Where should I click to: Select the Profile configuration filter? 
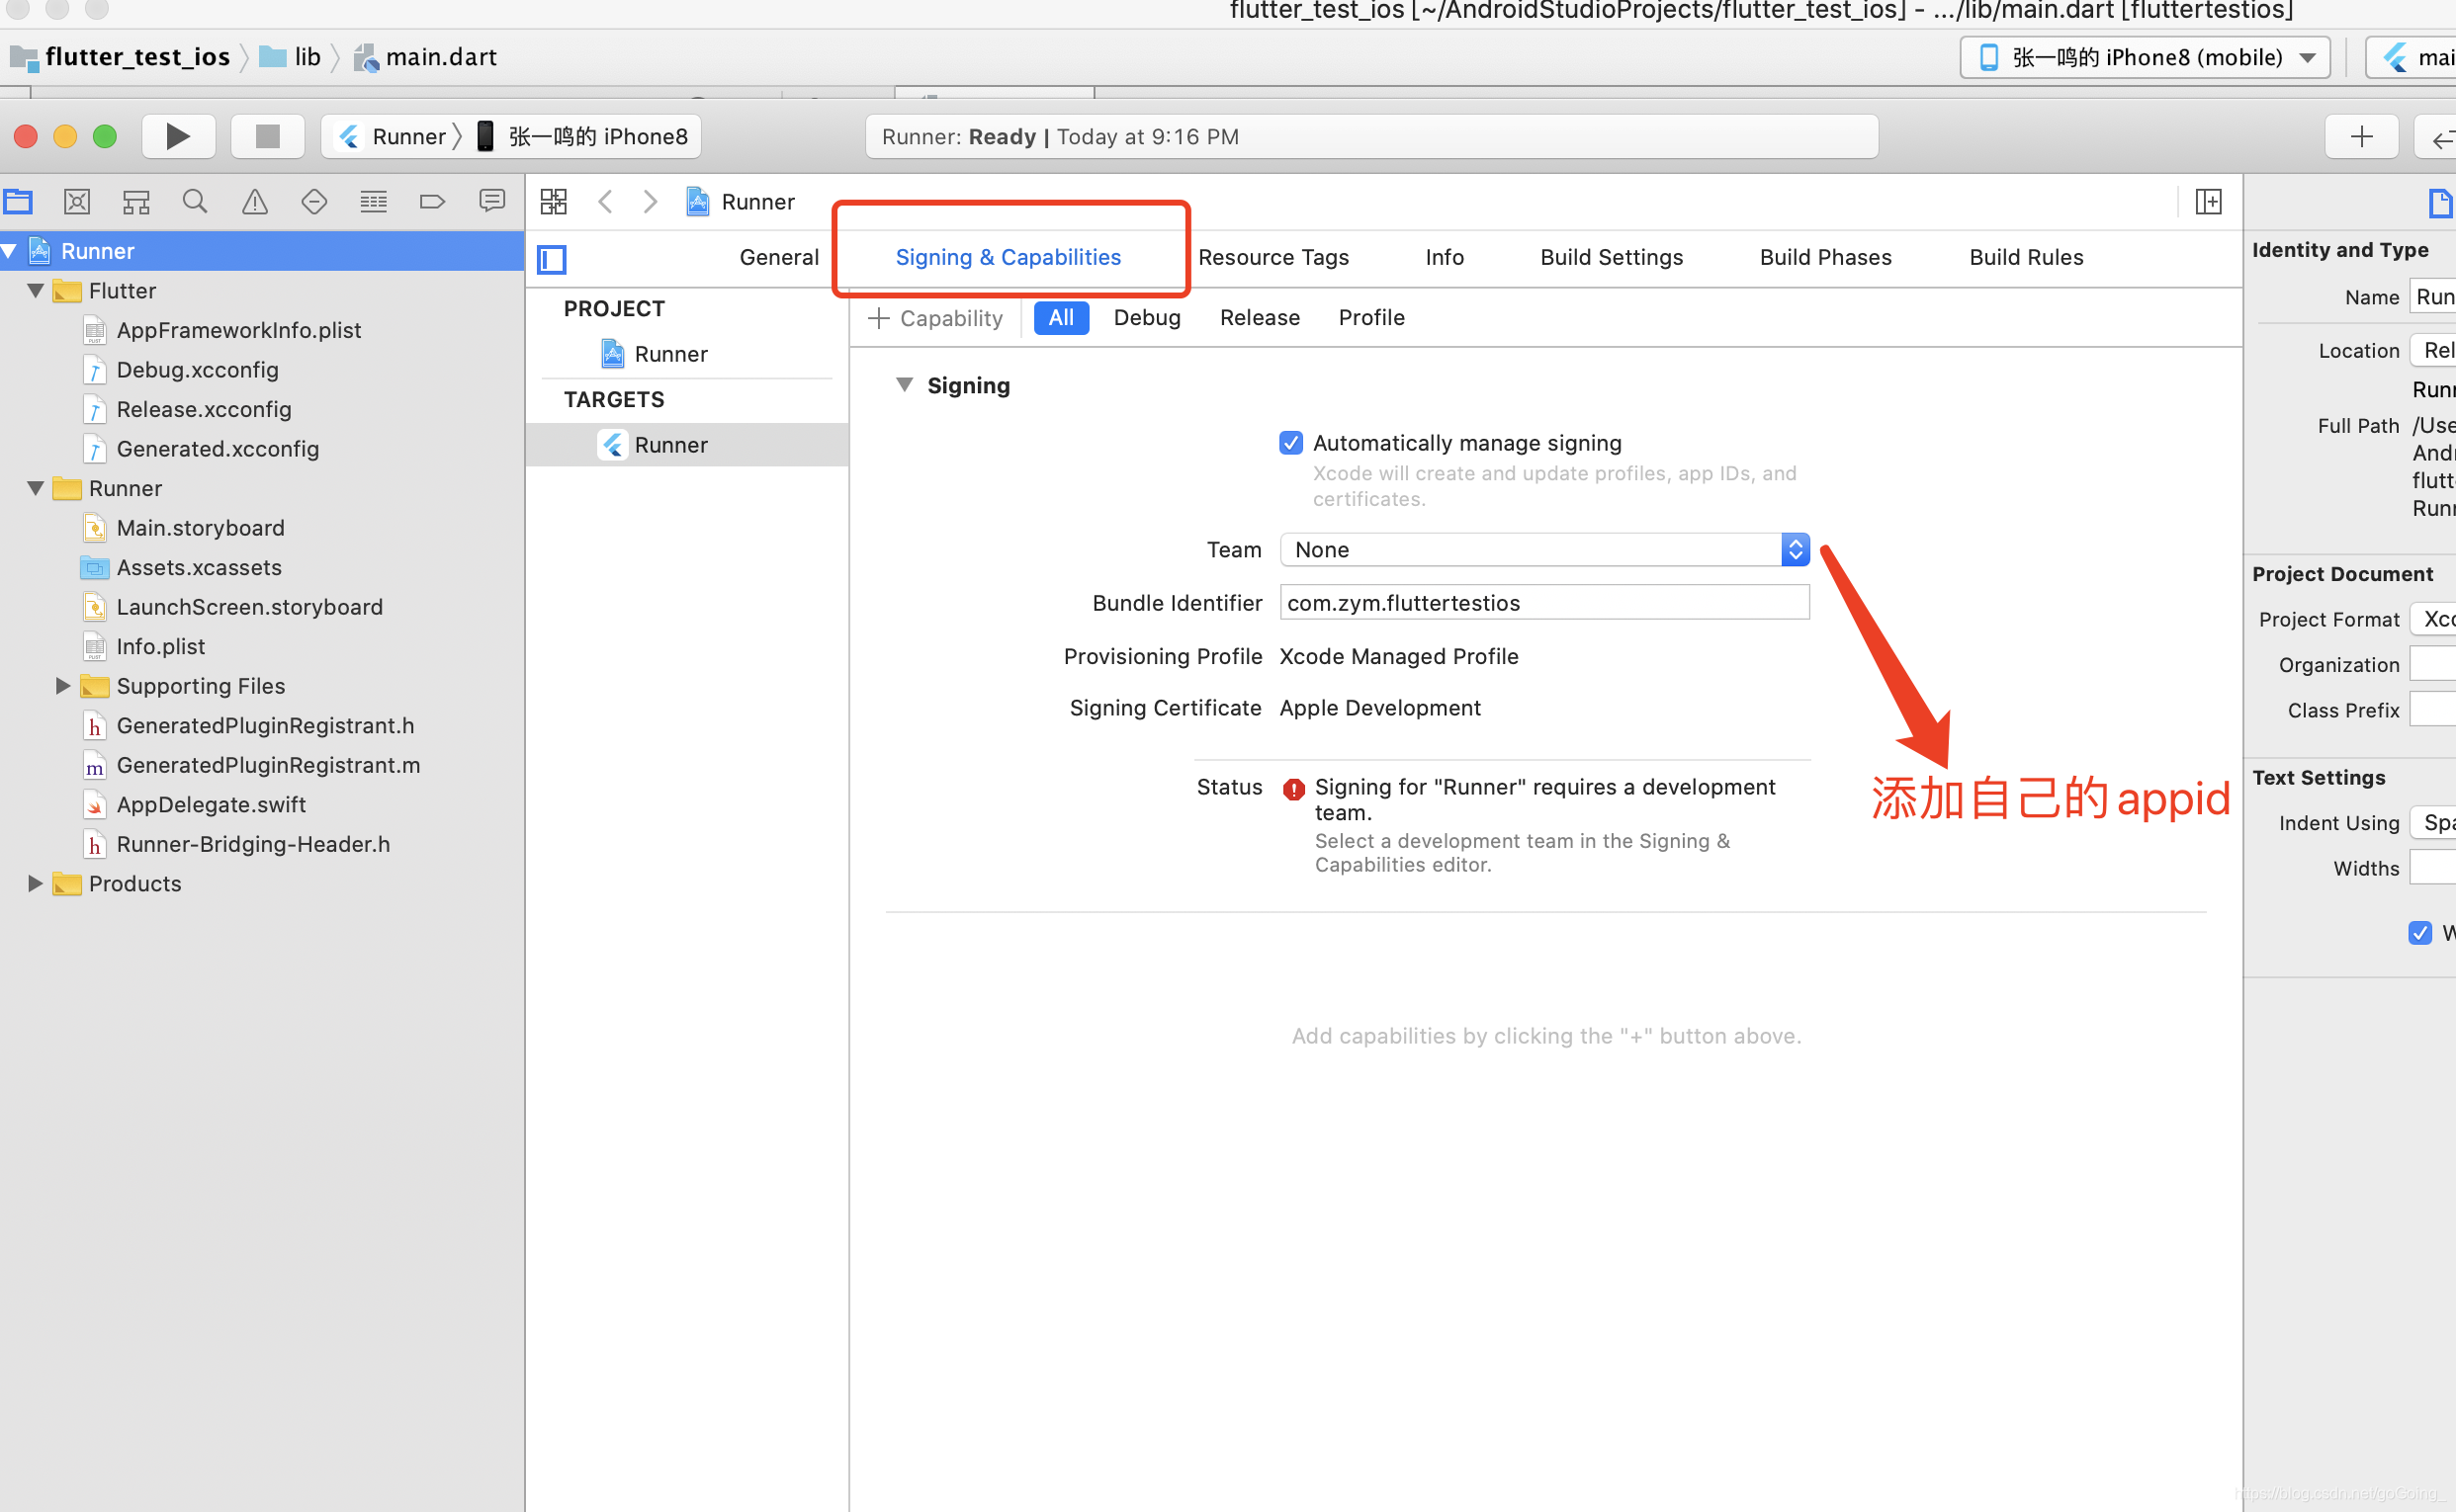click(x=1371, y=318)
